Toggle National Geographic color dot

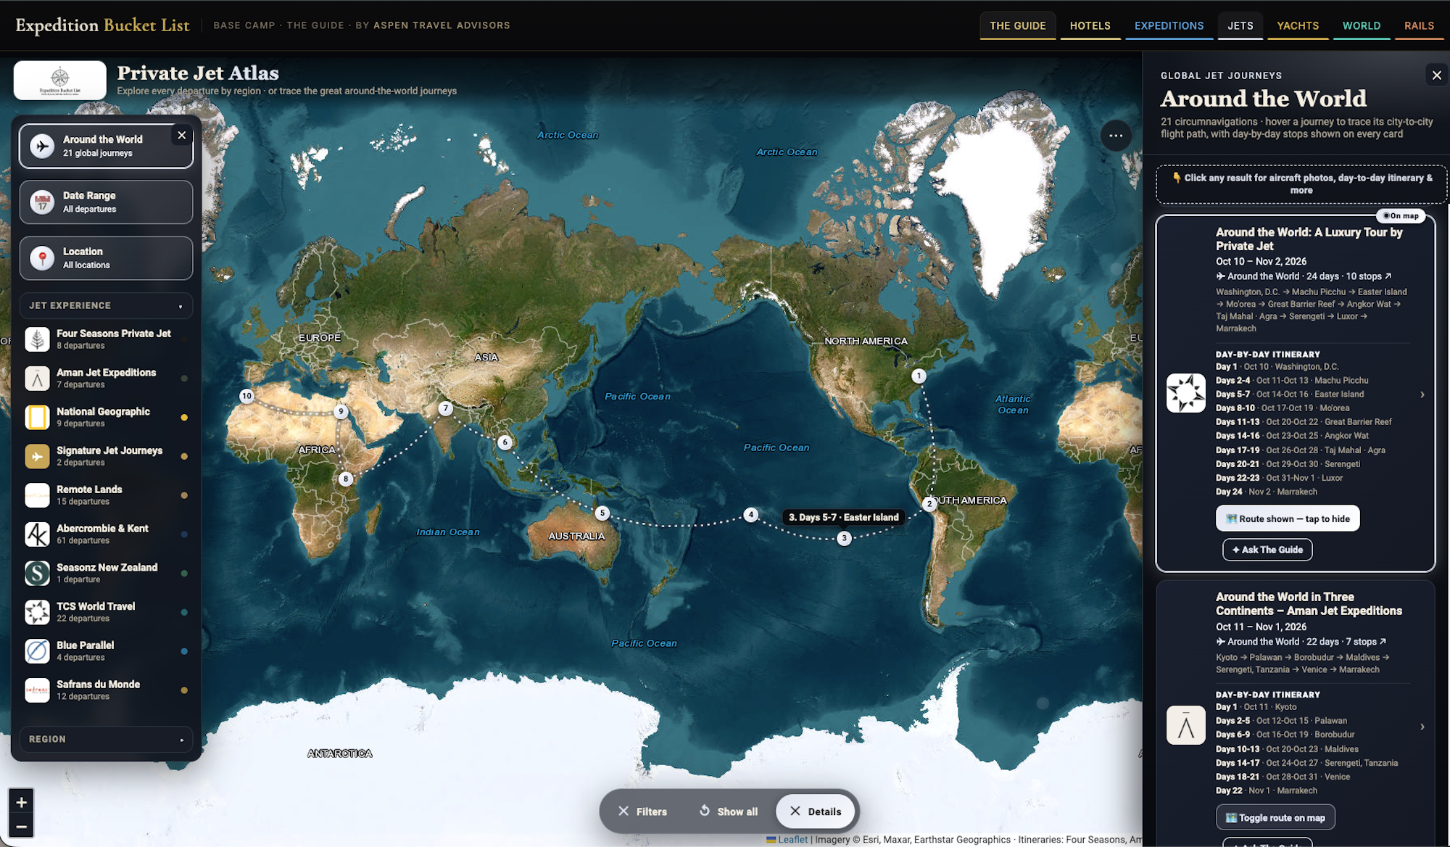pyautogui.click(x=184, y=418)
